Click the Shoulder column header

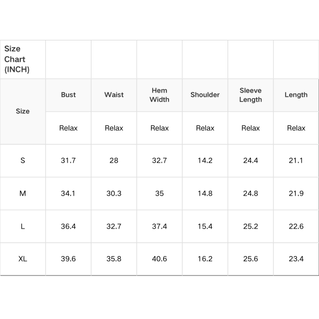(x=205, y=95)
